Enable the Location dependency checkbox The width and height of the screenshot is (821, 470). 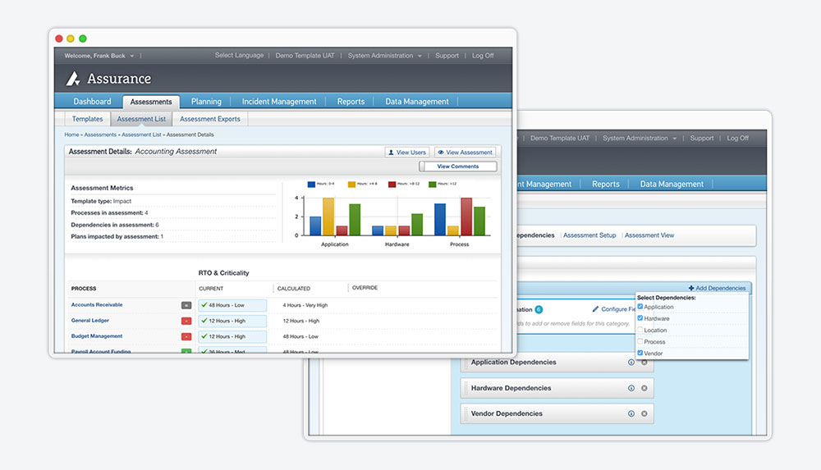coord(640,330)
